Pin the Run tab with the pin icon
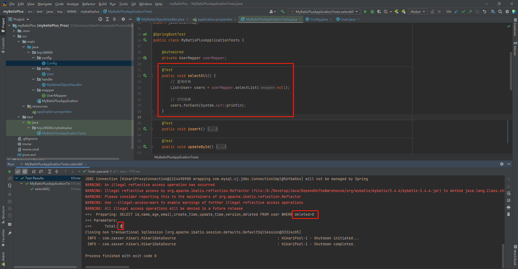This screenshot has height=269, width=518. click(x=10, y=233)
